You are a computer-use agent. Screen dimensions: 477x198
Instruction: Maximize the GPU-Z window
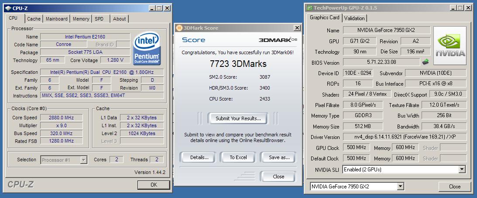point(460,7)
